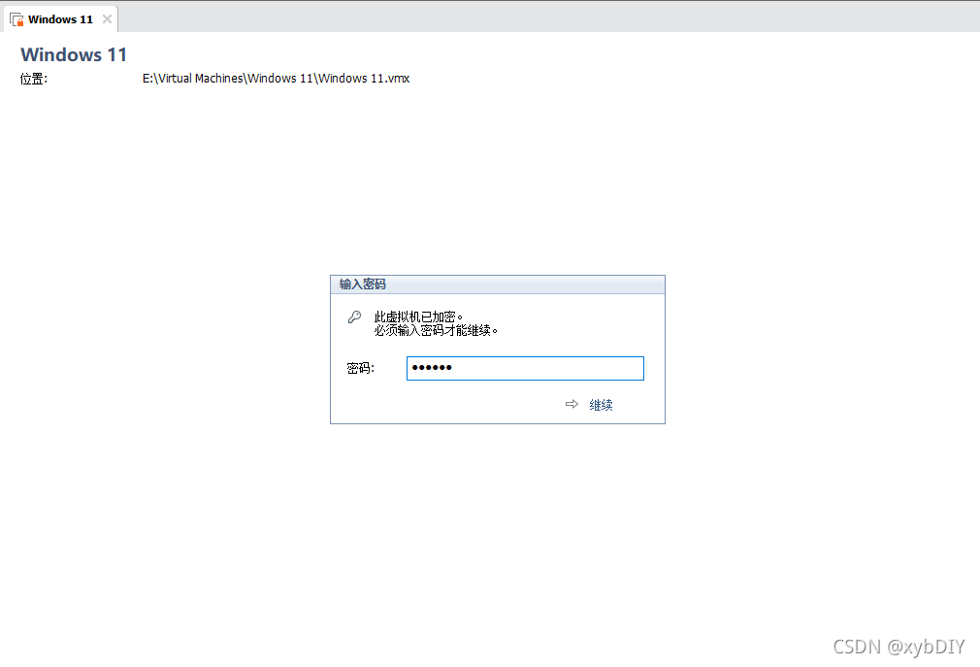Click the arrow icon beside 继续
Viewport: 980px width, 667px height.
click(x=572, y=405)
